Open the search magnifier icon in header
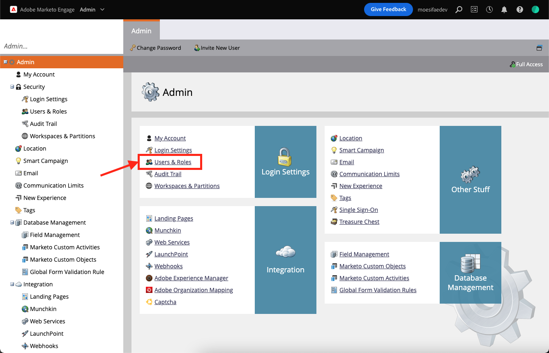Viewport: 549px width, 353px height. tap(459, 9)
